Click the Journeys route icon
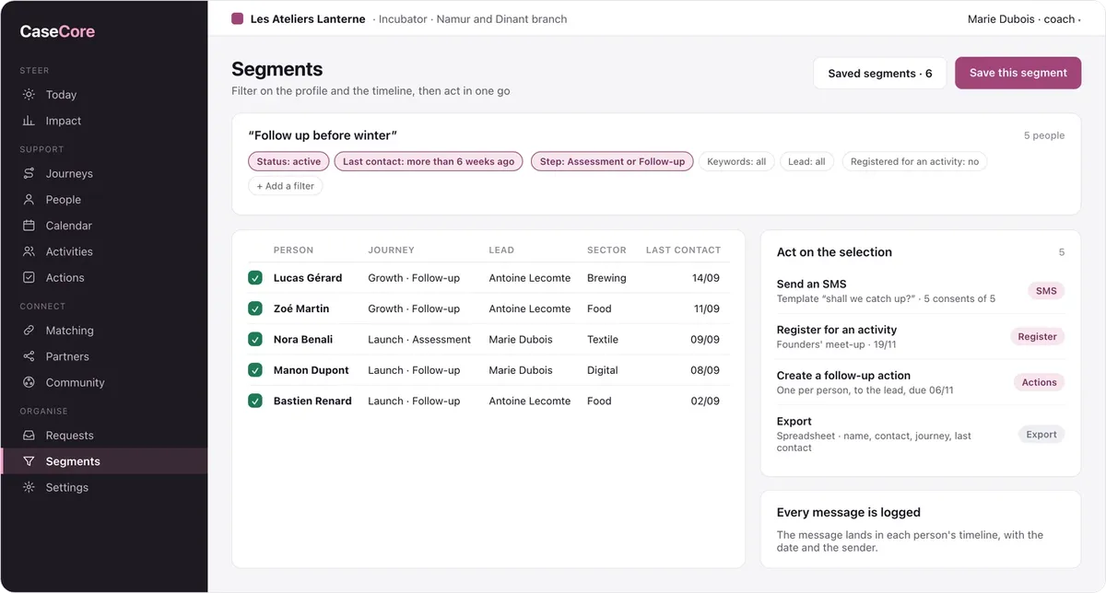 [29, 173]
